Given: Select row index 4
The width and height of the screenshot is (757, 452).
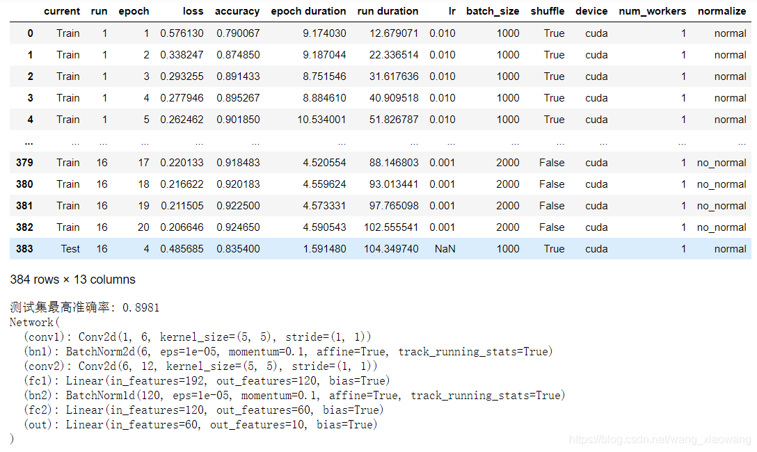Looking at the screenshot, I should tap(30, 120).
